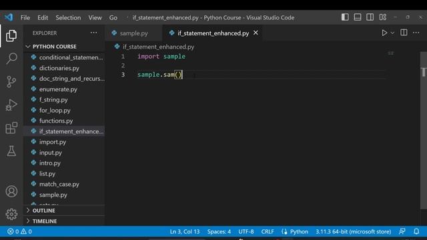Select the if_statement_enhanced.py tab
Screen dimensions: 427x240
[213, 33]
